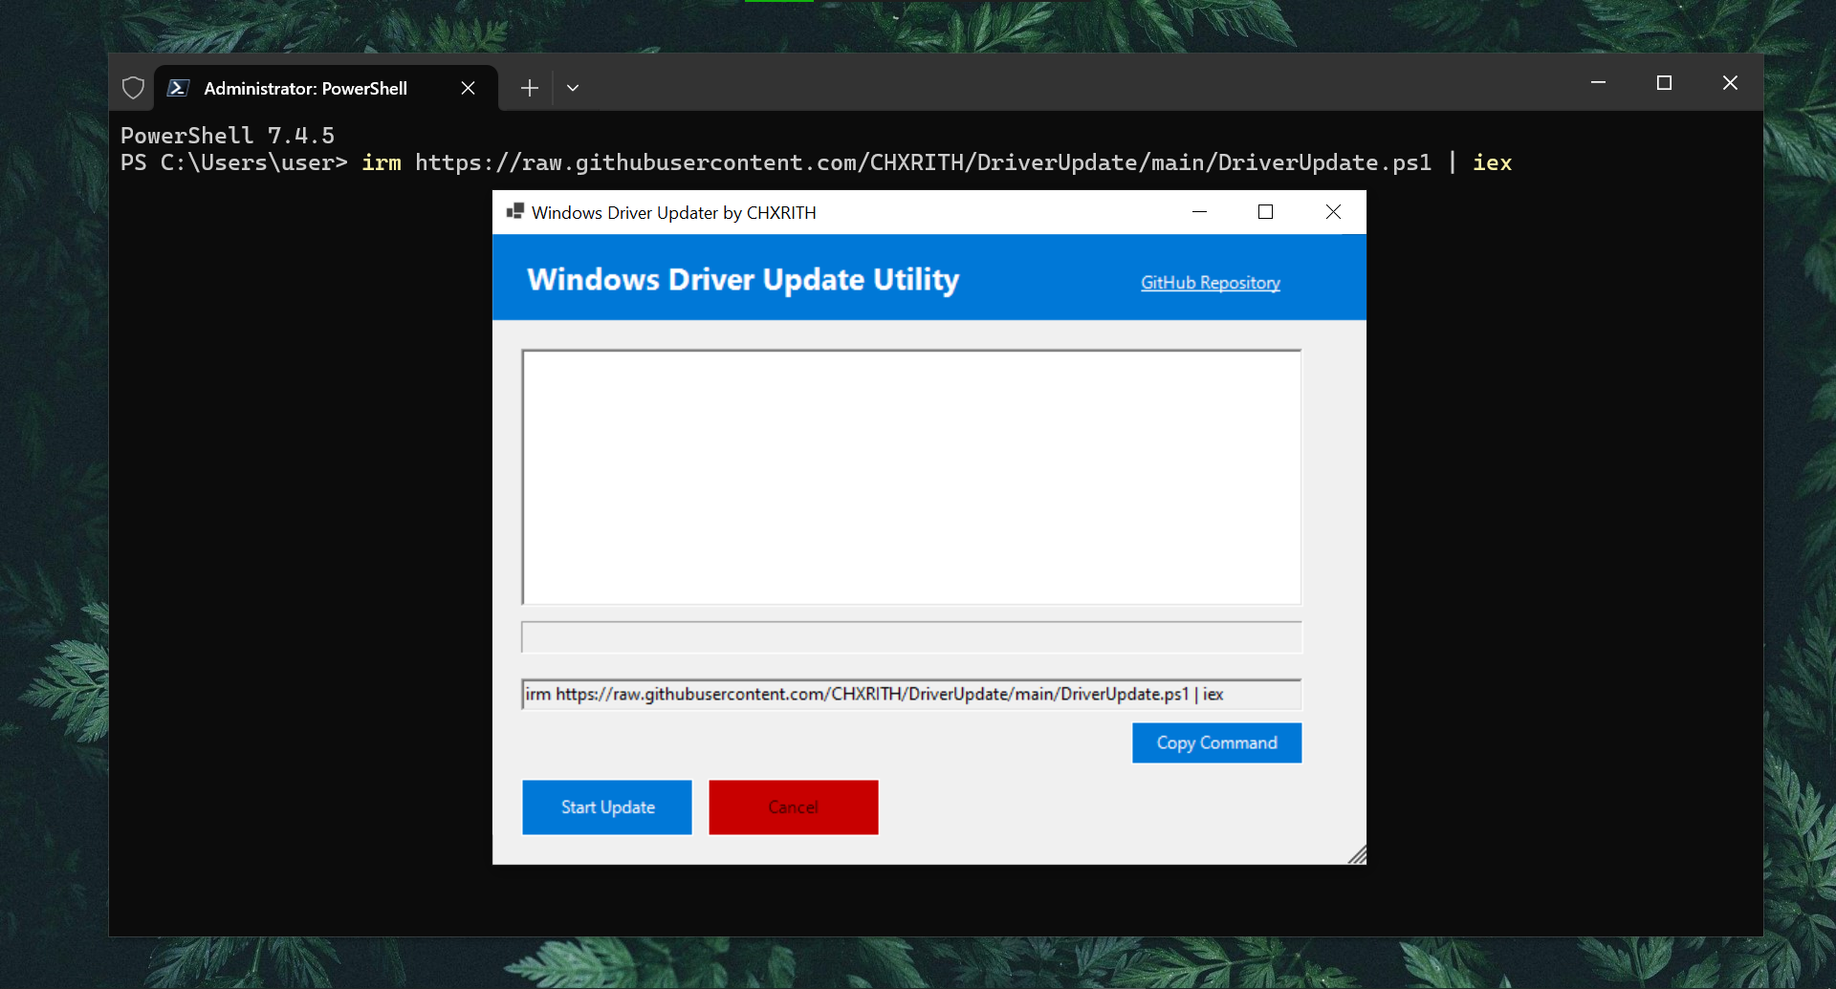The width and height of the screenshot is (1836, 989).
Task: Maximize the Windows Driver Updater window
Action: (x=1265, y=211)
